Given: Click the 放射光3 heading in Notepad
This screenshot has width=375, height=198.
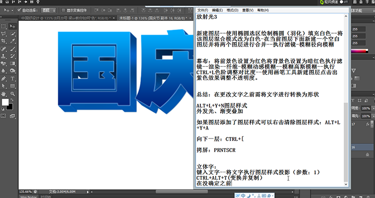Looking at the screenshot, I should 207,17.
